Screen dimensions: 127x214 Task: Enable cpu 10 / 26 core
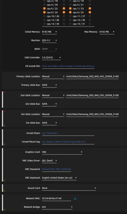pos(44,16)
